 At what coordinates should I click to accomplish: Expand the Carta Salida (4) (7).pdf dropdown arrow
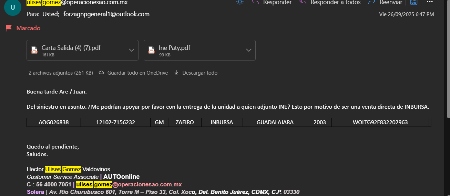[132, 50]
